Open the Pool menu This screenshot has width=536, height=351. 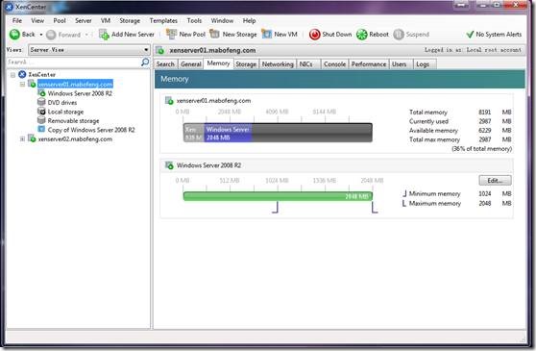tap(60, 20)
